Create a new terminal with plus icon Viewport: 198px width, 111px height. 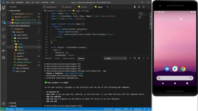(x=130, y=58)
